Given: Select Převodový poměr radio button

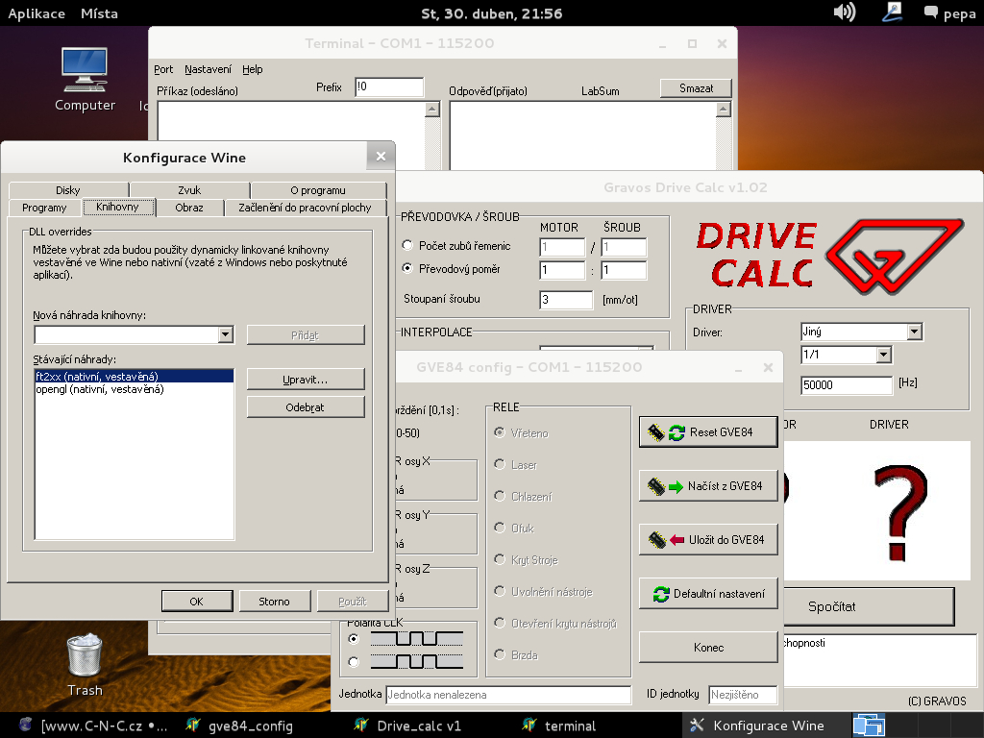Looking at the screenshot, I should click(x=407, y=269).
